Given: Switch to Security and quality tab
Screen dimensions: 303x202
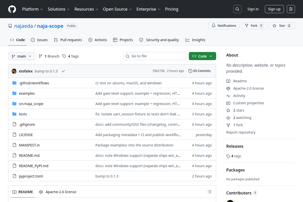Looking at the screenshot, I should (x=159, y=40).
